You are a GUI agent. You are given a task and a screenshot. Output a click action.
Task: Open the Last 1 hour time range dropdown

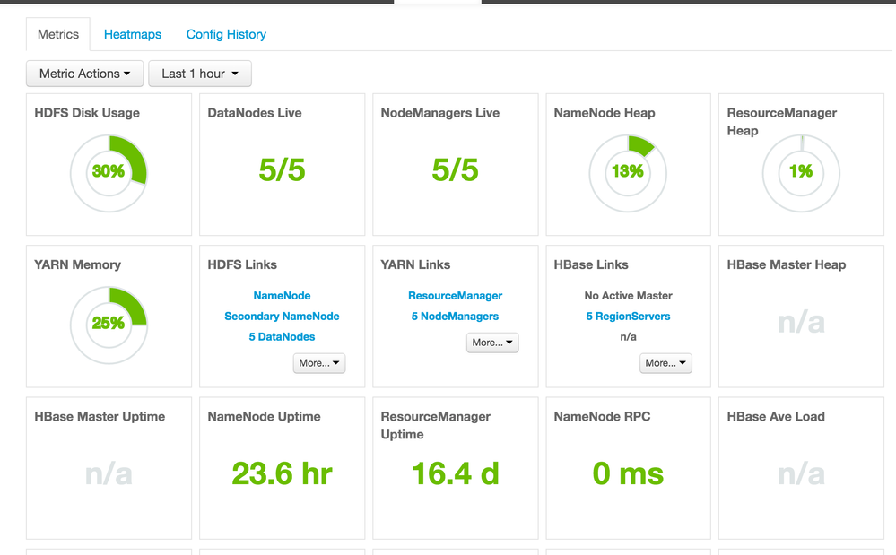click(x=200, y=74)
